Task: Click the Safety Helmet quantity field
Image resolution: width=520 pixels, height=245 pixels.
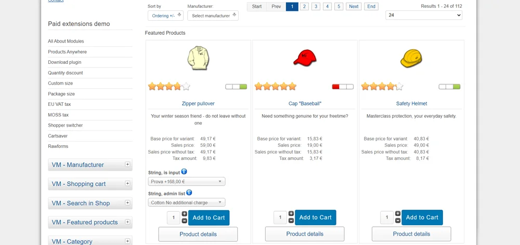Action: point(387,217)
